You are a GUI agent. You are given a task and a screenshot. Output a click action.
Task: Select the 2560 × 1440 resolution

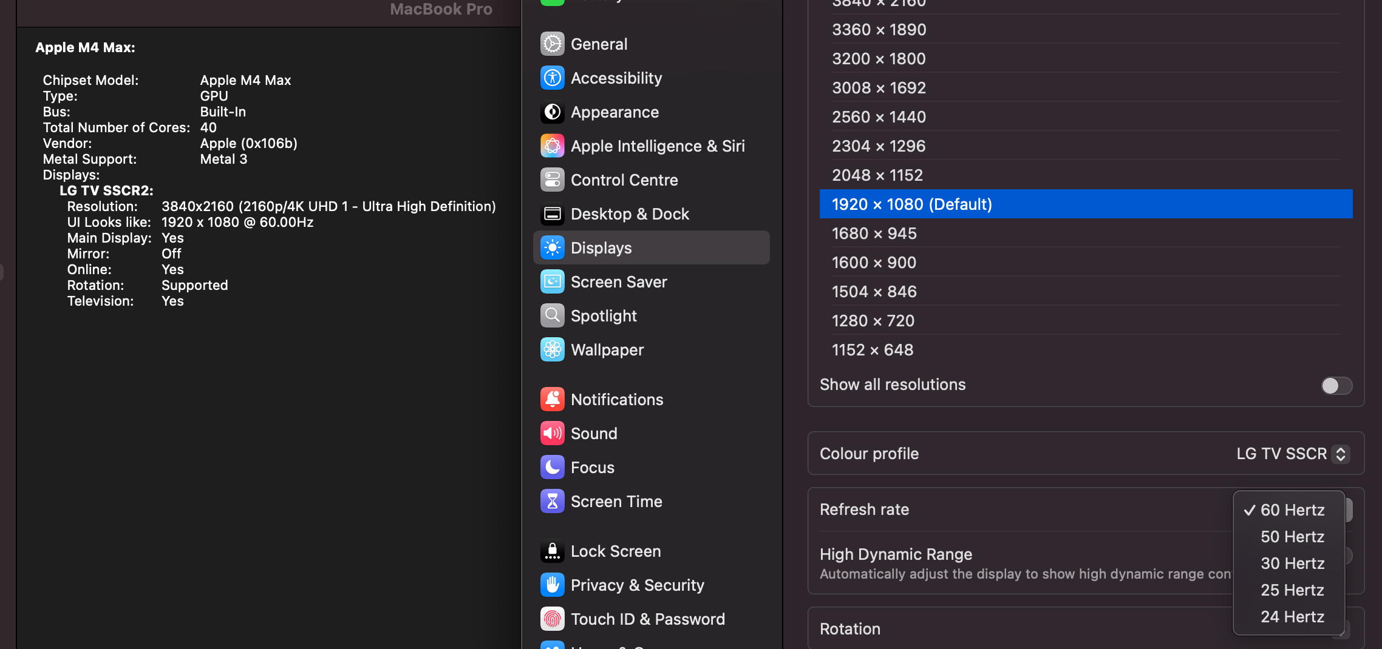pos(878,116)
